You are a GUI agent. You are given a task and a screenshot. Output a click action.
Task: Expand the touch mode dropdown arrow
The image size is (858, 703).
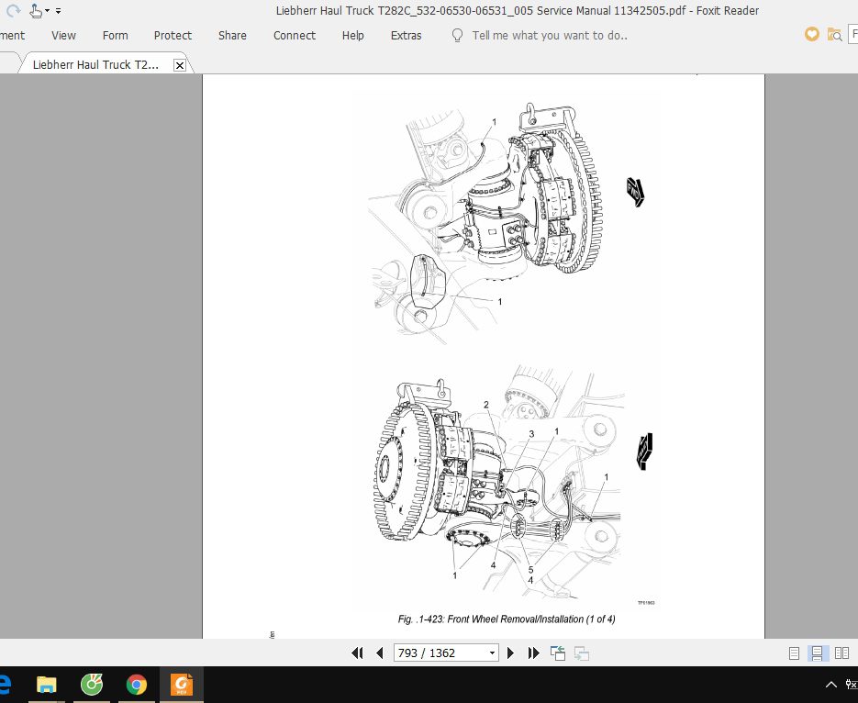[47, 11]
